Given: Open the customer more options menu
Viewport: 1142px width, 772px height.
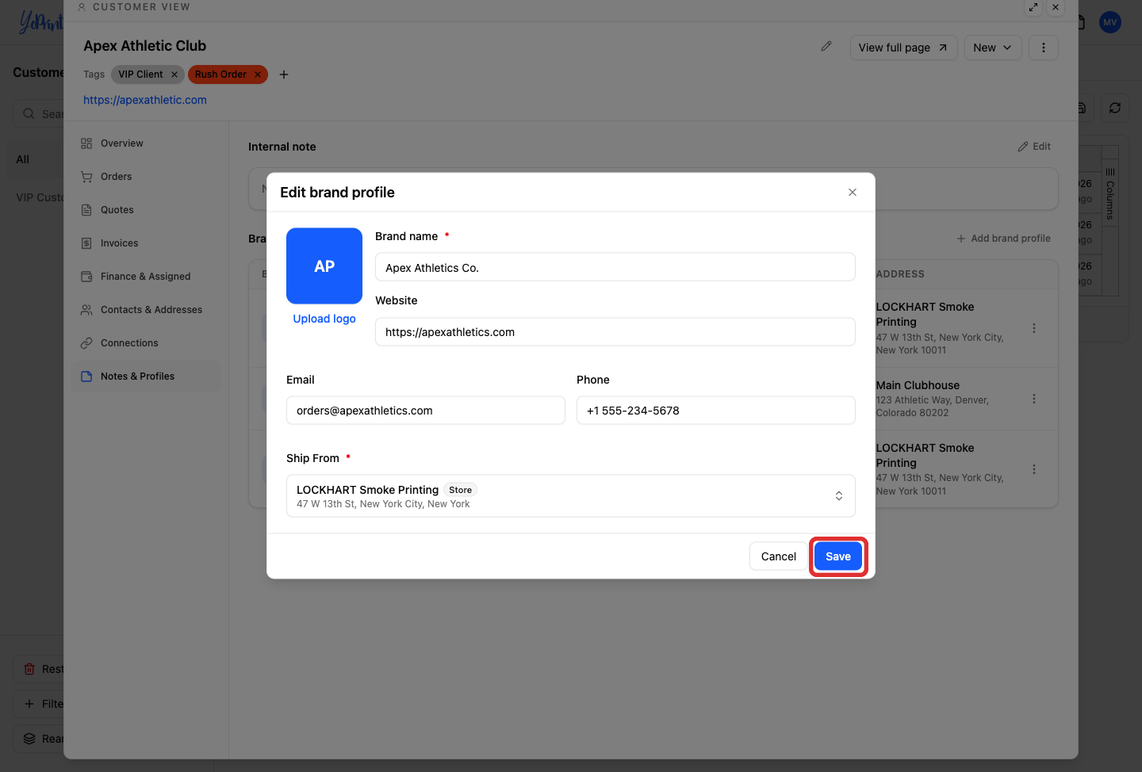Looking at the screenshot, I should tap(1044, 48).
